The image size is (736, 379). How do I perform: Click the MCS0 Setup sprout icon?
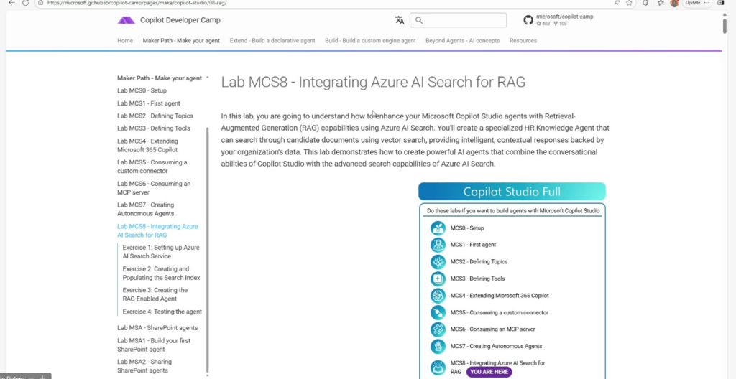point(438,228)
